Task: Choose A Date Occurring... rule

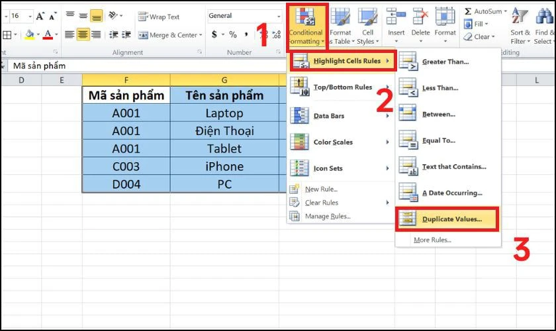Action: pyautogui.click(x=448, y=193)
